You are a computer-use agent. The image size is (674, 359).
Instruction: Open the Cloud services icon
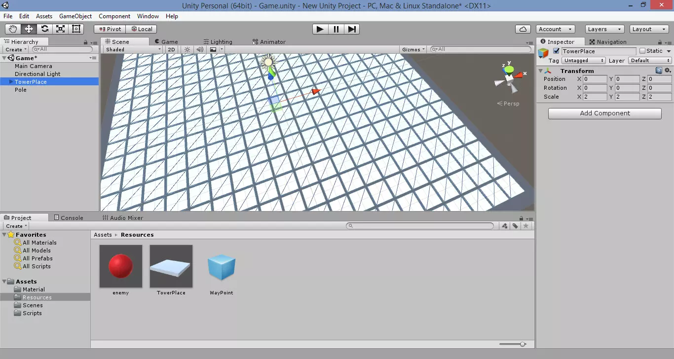tap(523, 29)
